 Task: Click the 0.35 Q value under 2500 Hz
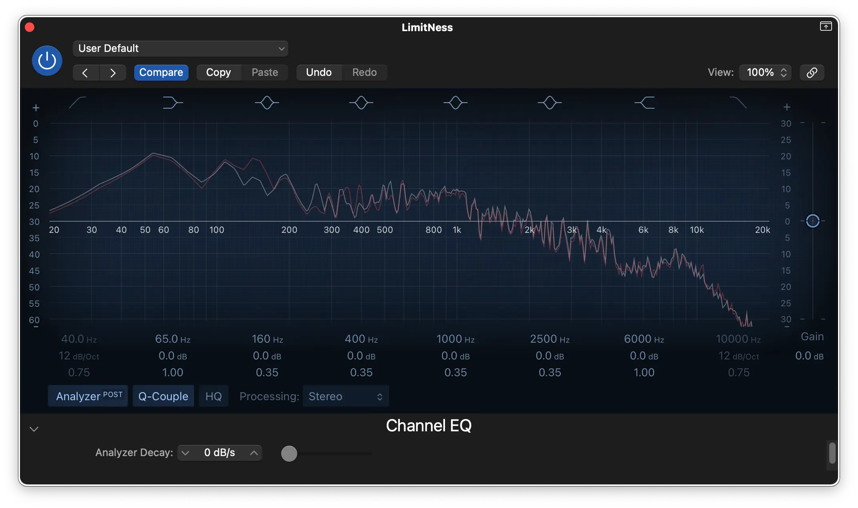tap(550, 373)
